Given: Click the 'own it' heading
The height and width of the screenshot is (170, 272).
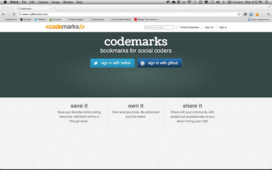Looking at the screenshot, I should pos(136,106).
